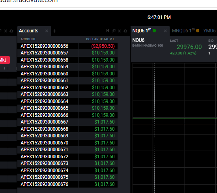
Task: Select account APEX15209300000664
Action: click(45, 101)
